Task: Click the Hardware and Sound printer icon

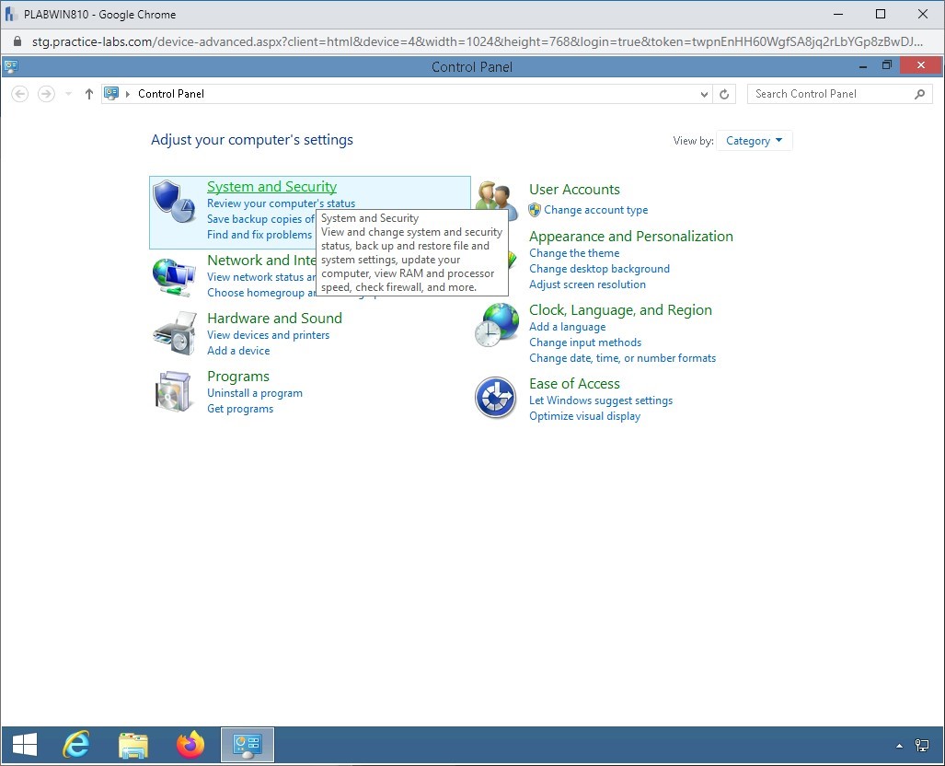Action: point(174,332)
